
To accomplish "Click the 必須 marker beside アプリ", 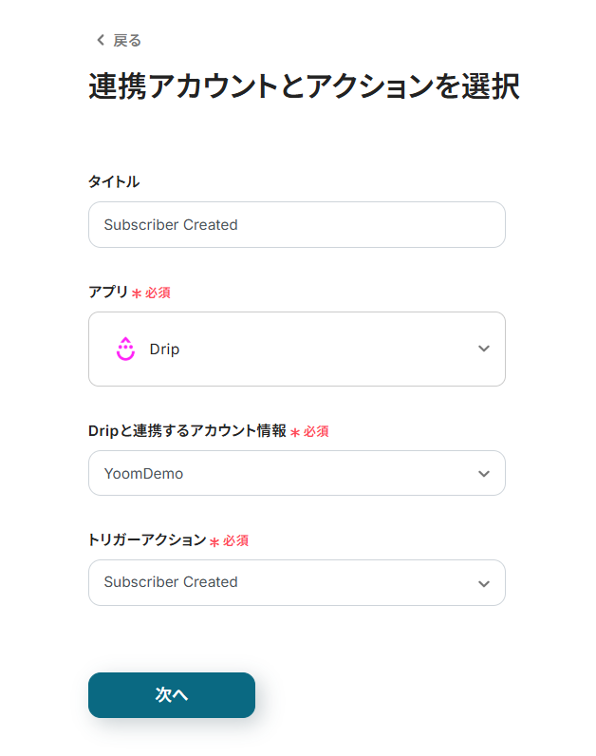I will point(158,293).
